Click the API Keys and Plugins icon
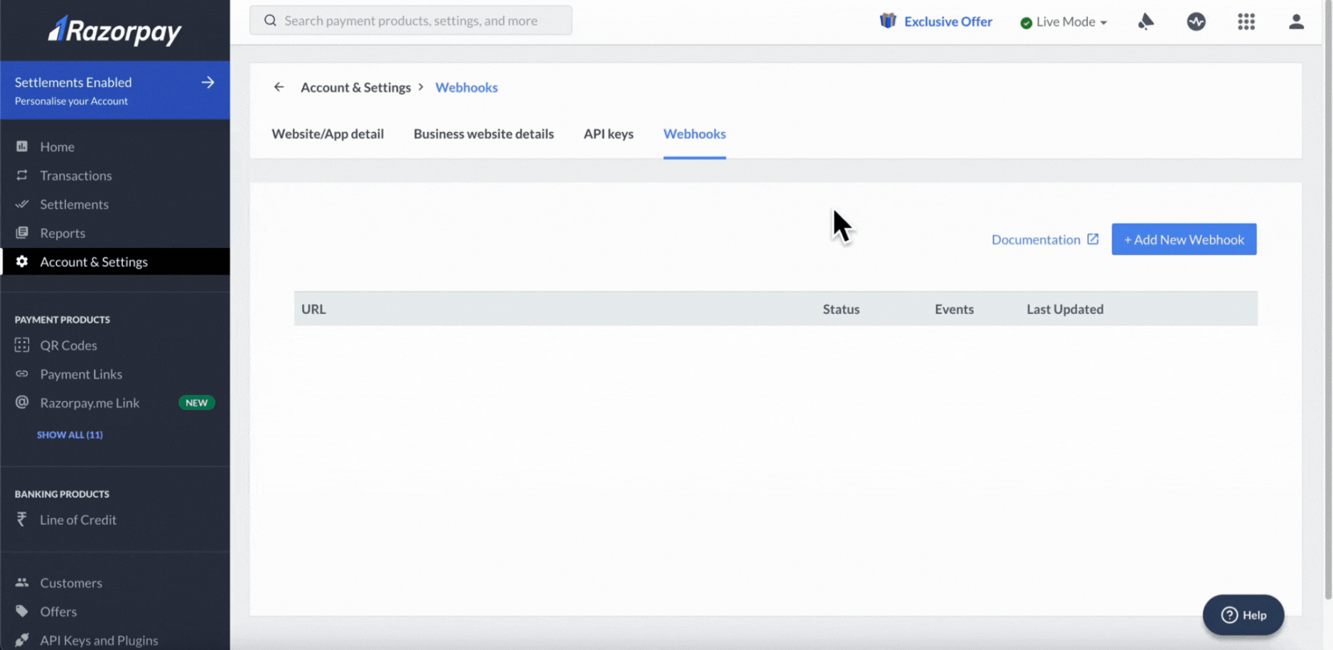1333x650 pixels. [x=22, y=640]
